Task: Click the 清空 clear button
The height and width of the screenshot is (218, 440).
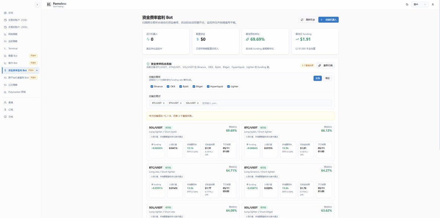Action: tap(327, 78)
